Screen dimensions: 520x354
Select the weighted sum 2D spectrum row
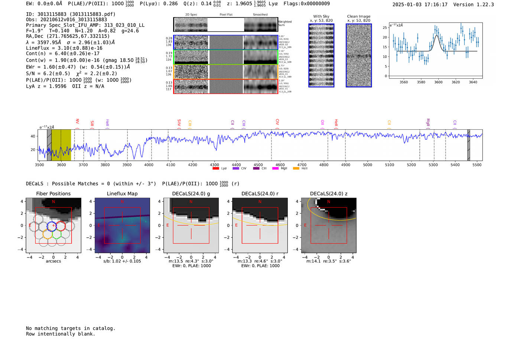(226, 25)
